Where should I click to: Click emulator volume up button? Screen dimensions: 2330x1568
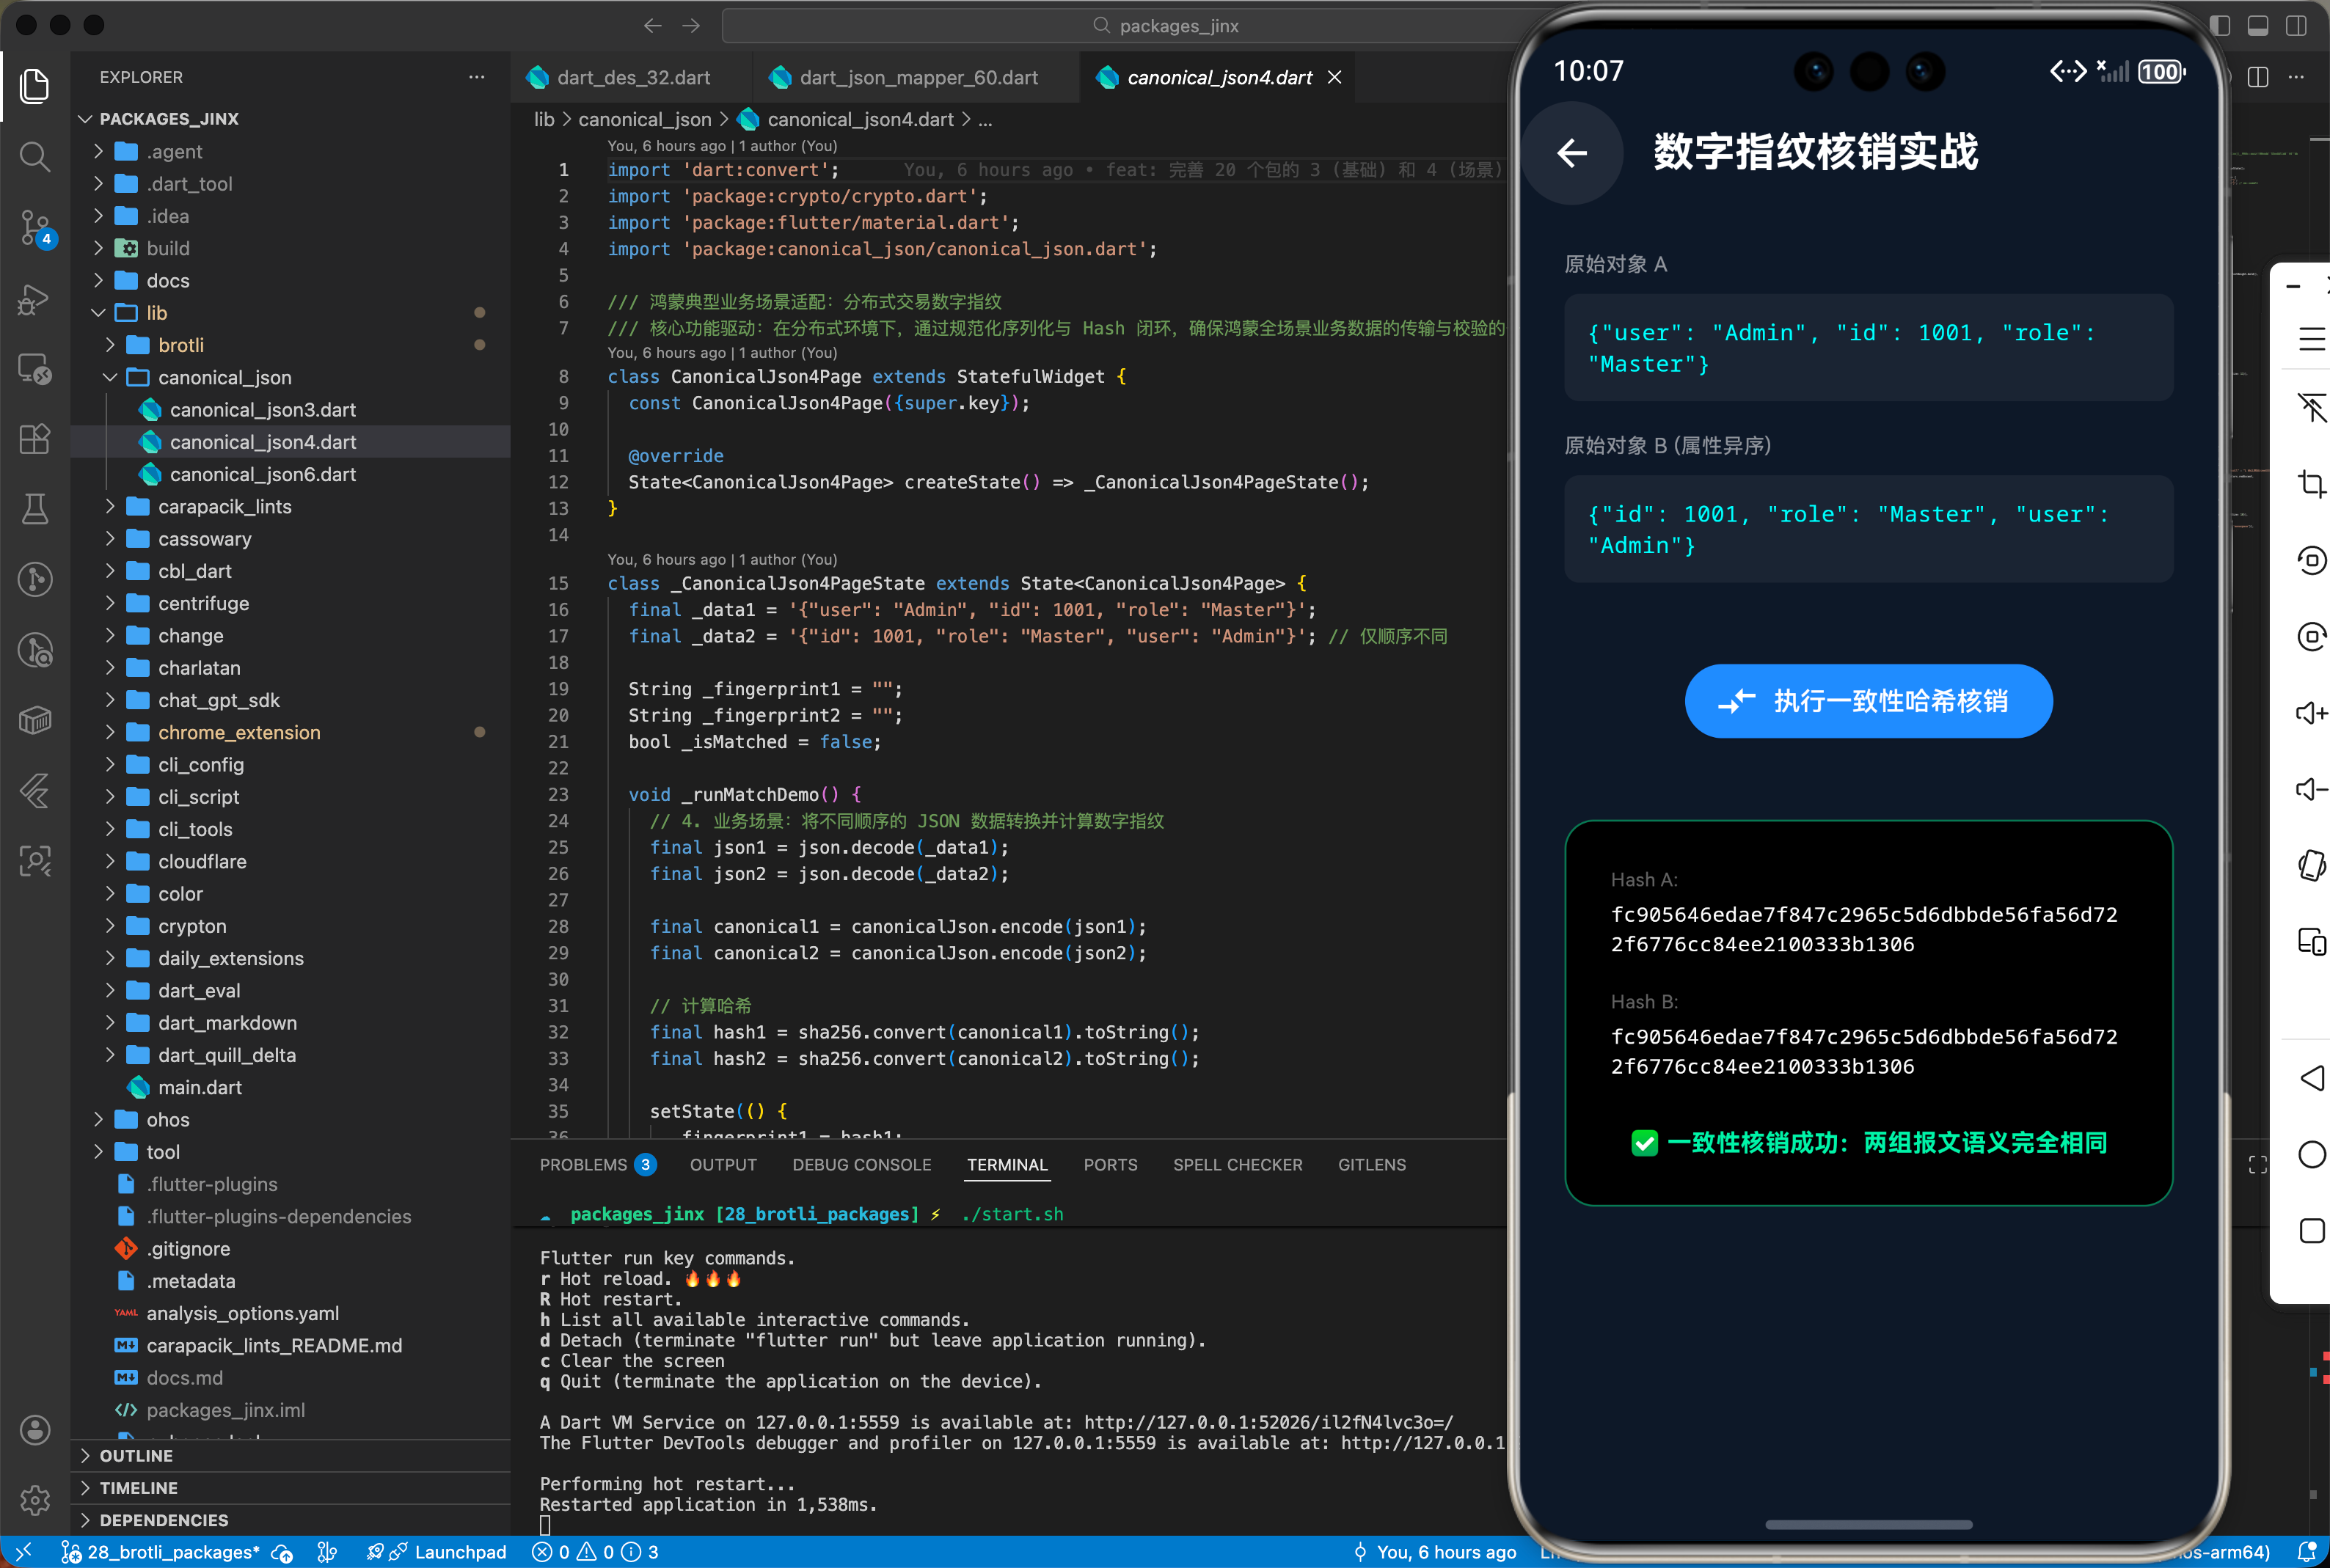pyautogui.click(x=2311, y=713)
